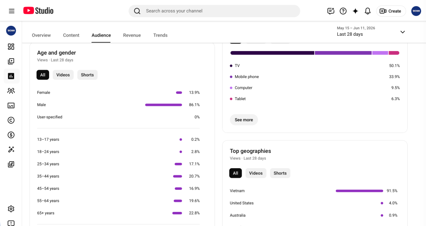Click the United States geography row
This screenshot has height=226, width=426.
click(314, 203)
